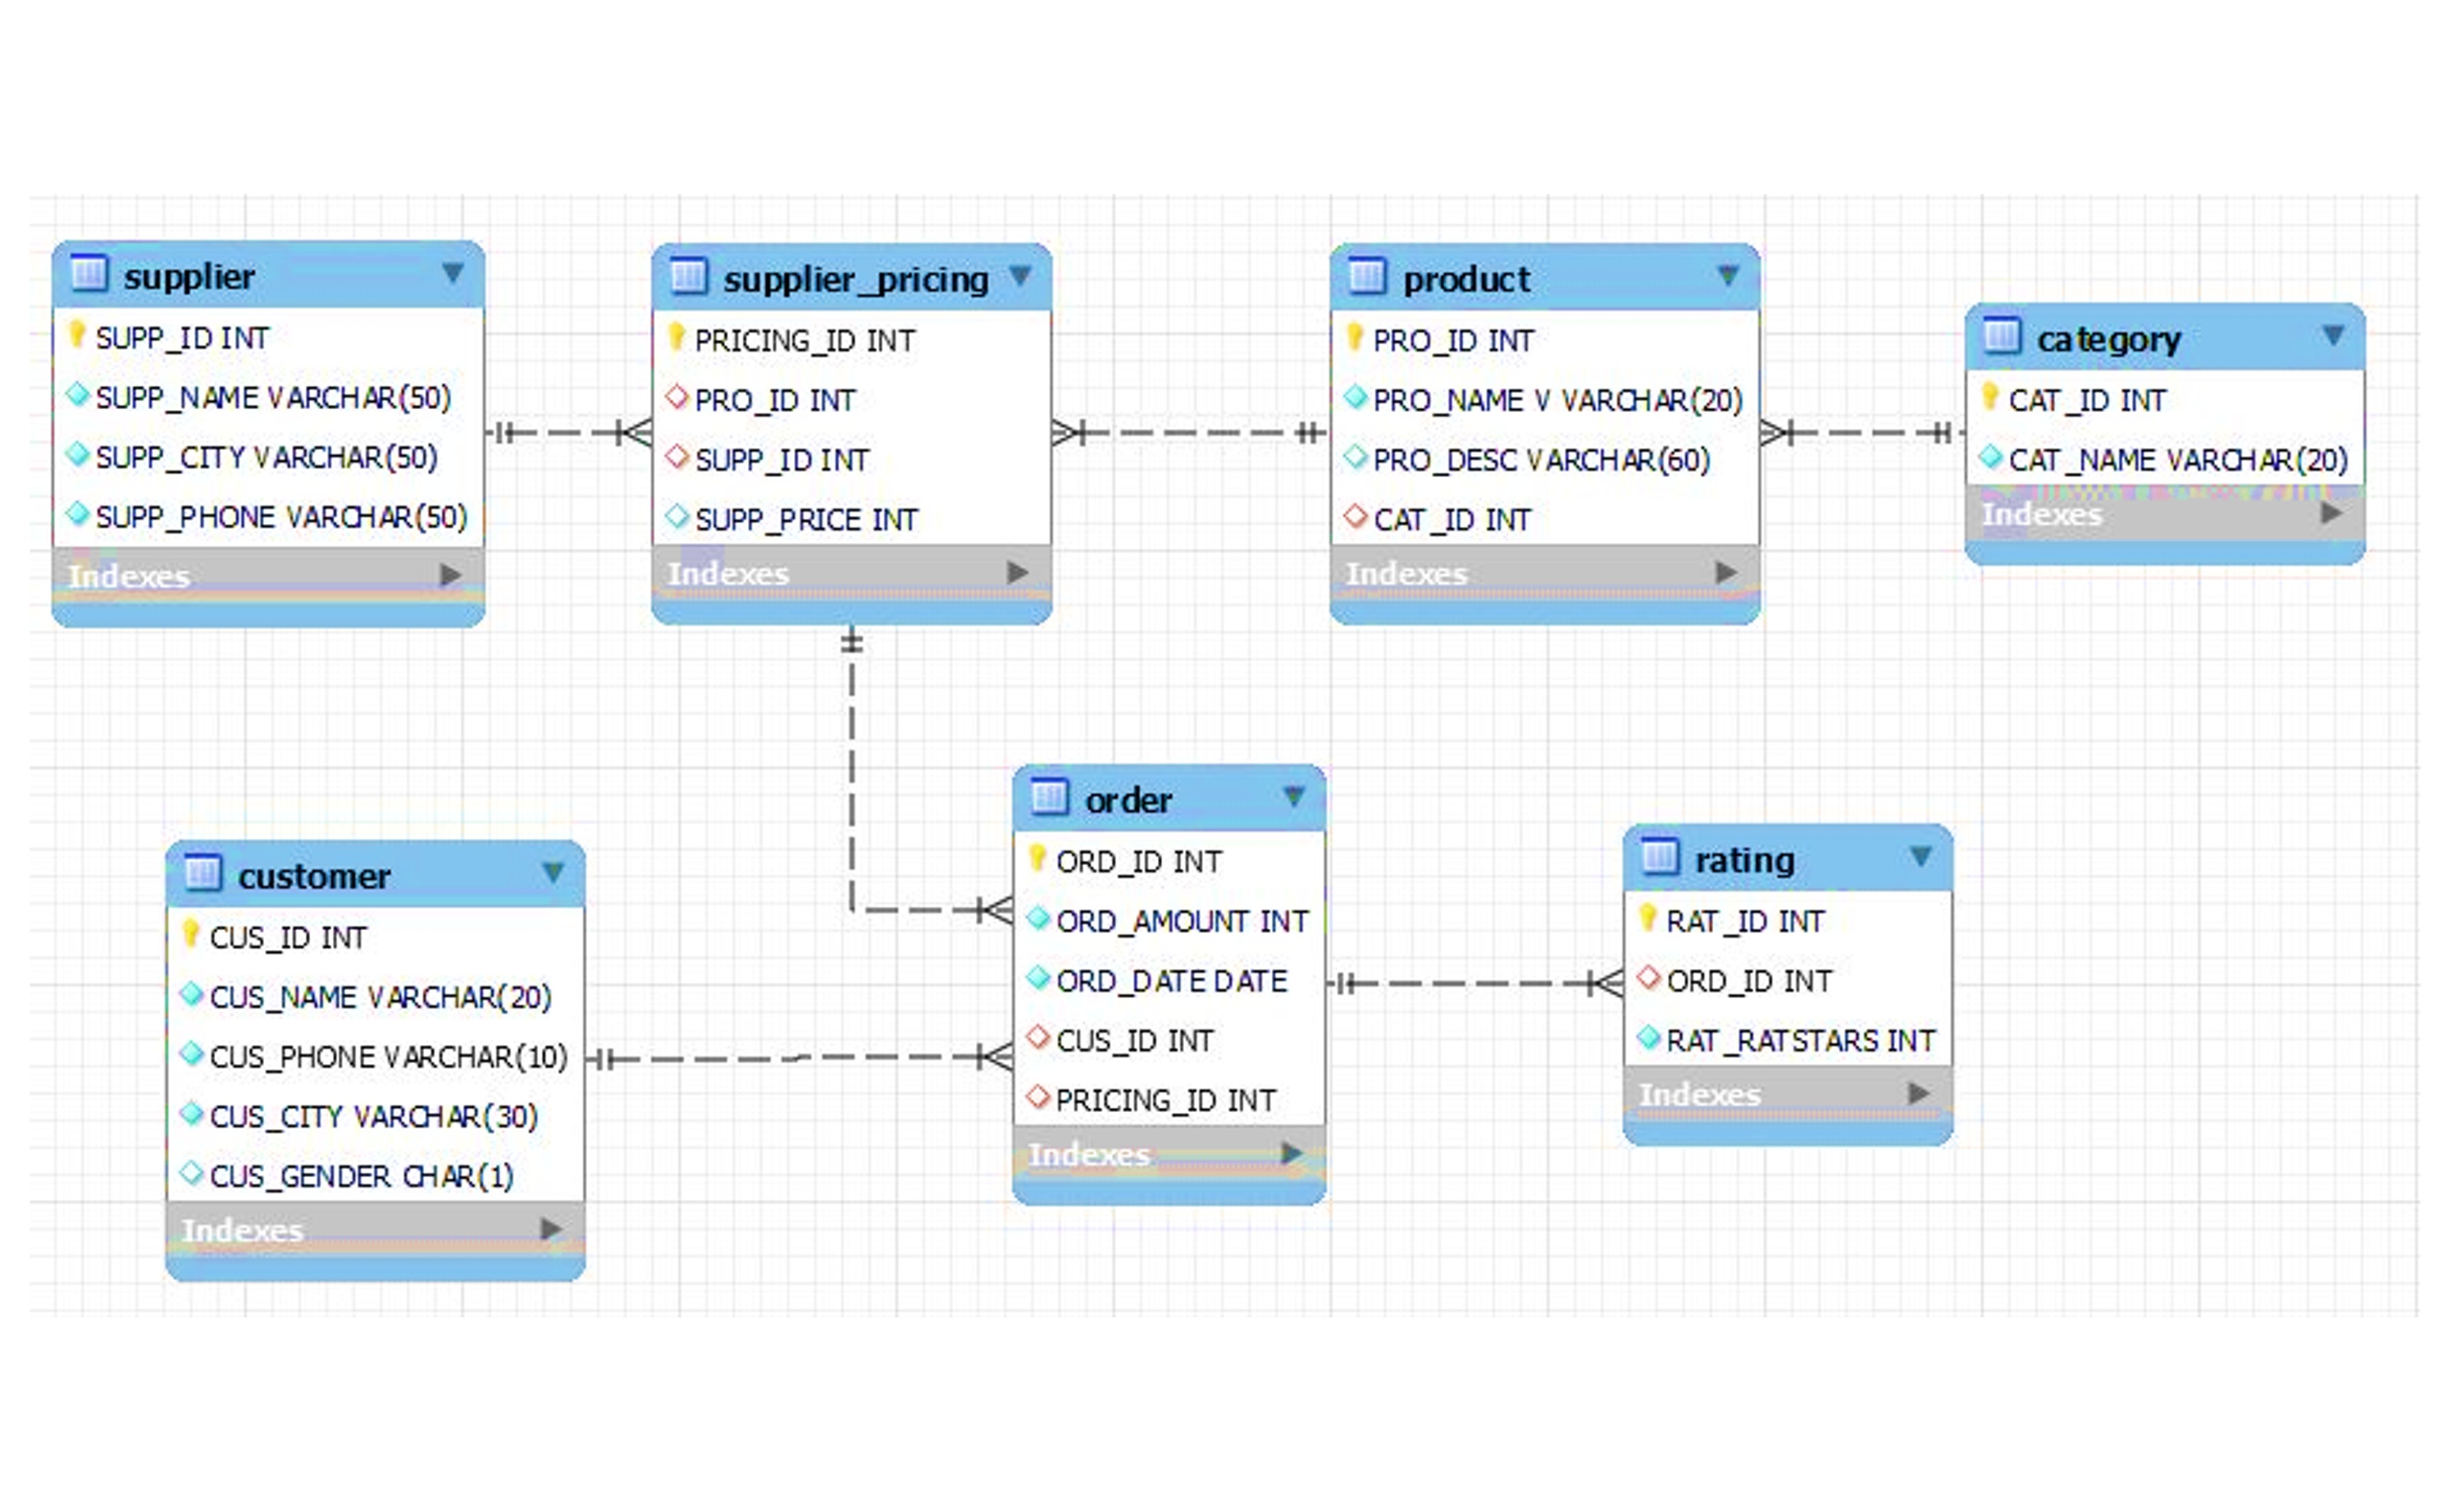Select the CAT_NAME VARCHAR(20) column
The height and width of the screenshot is (1512, 2451).
coord(2166,460)
